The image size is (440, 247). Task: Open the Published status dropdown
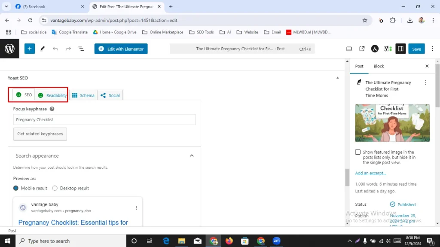click(x=403, y=204)
